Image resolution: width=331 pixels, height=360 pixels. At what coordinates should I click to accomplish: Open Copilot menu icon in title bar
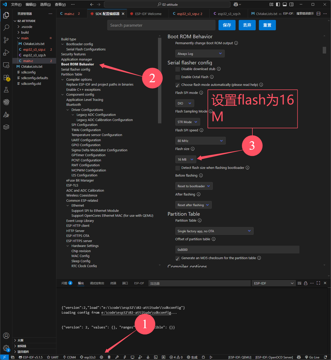[237, 4]
